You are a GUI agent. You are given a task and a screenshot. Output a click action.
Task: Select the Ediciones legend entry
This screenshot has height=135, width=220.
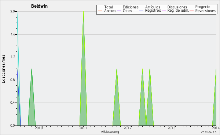131,7
